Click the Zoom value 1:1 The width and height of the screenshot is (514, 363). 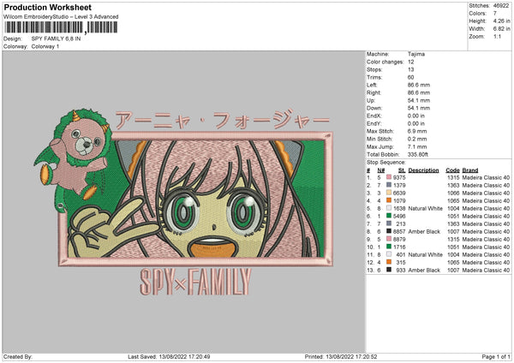[x=497, y=36]
